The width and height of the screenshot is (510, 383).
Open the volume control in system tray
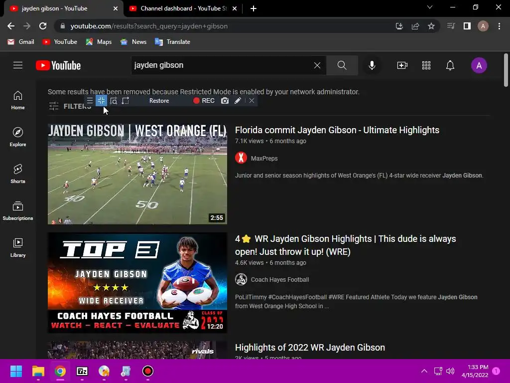click(x=450, y=371)
